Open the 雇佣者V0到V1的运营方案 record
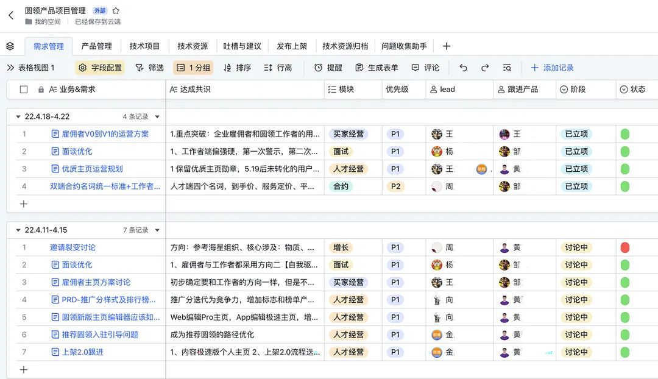 [105, 134]
